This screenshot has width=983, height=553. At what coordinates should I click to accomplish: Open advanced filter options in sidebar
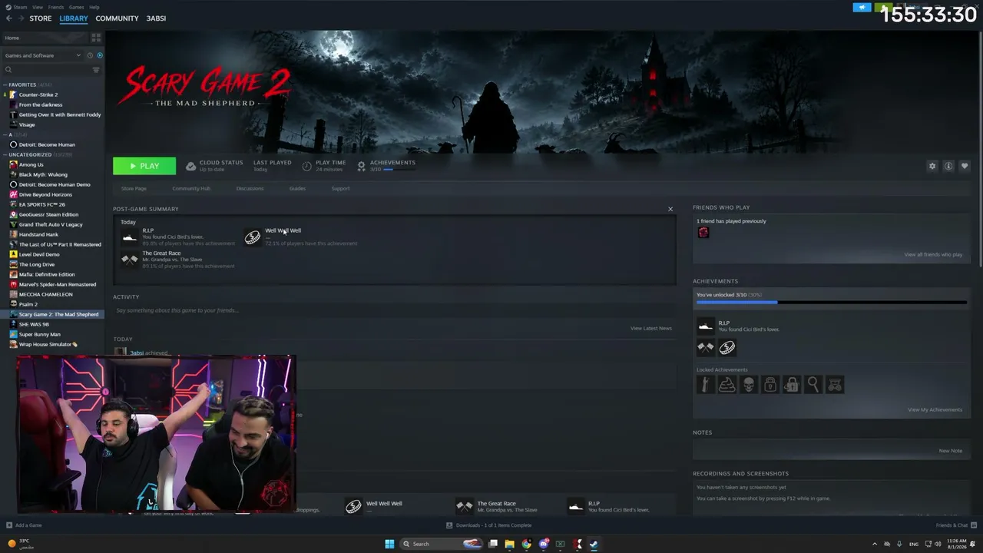pyautogui.click(x=96, y=70)
